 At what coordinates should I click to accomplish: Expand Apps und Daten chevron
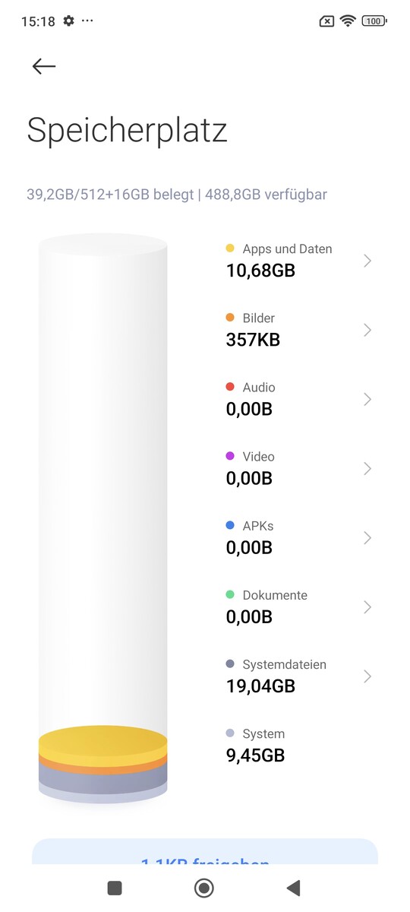click(367, 261)
